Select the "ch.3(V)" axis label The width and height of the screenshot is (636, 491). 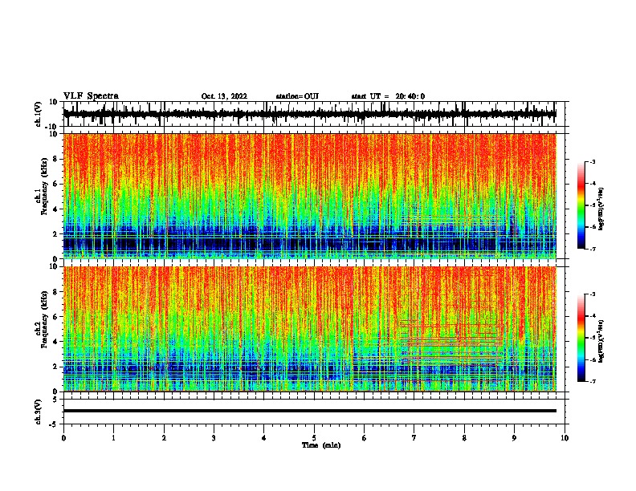coord(39,412)
